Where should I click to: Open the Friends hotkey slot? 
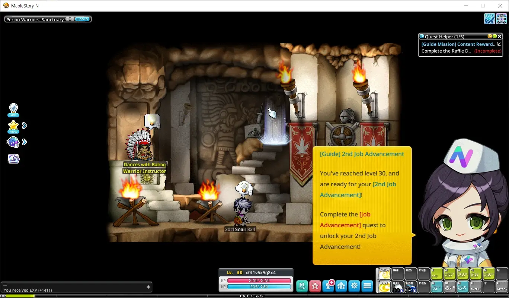476,286
